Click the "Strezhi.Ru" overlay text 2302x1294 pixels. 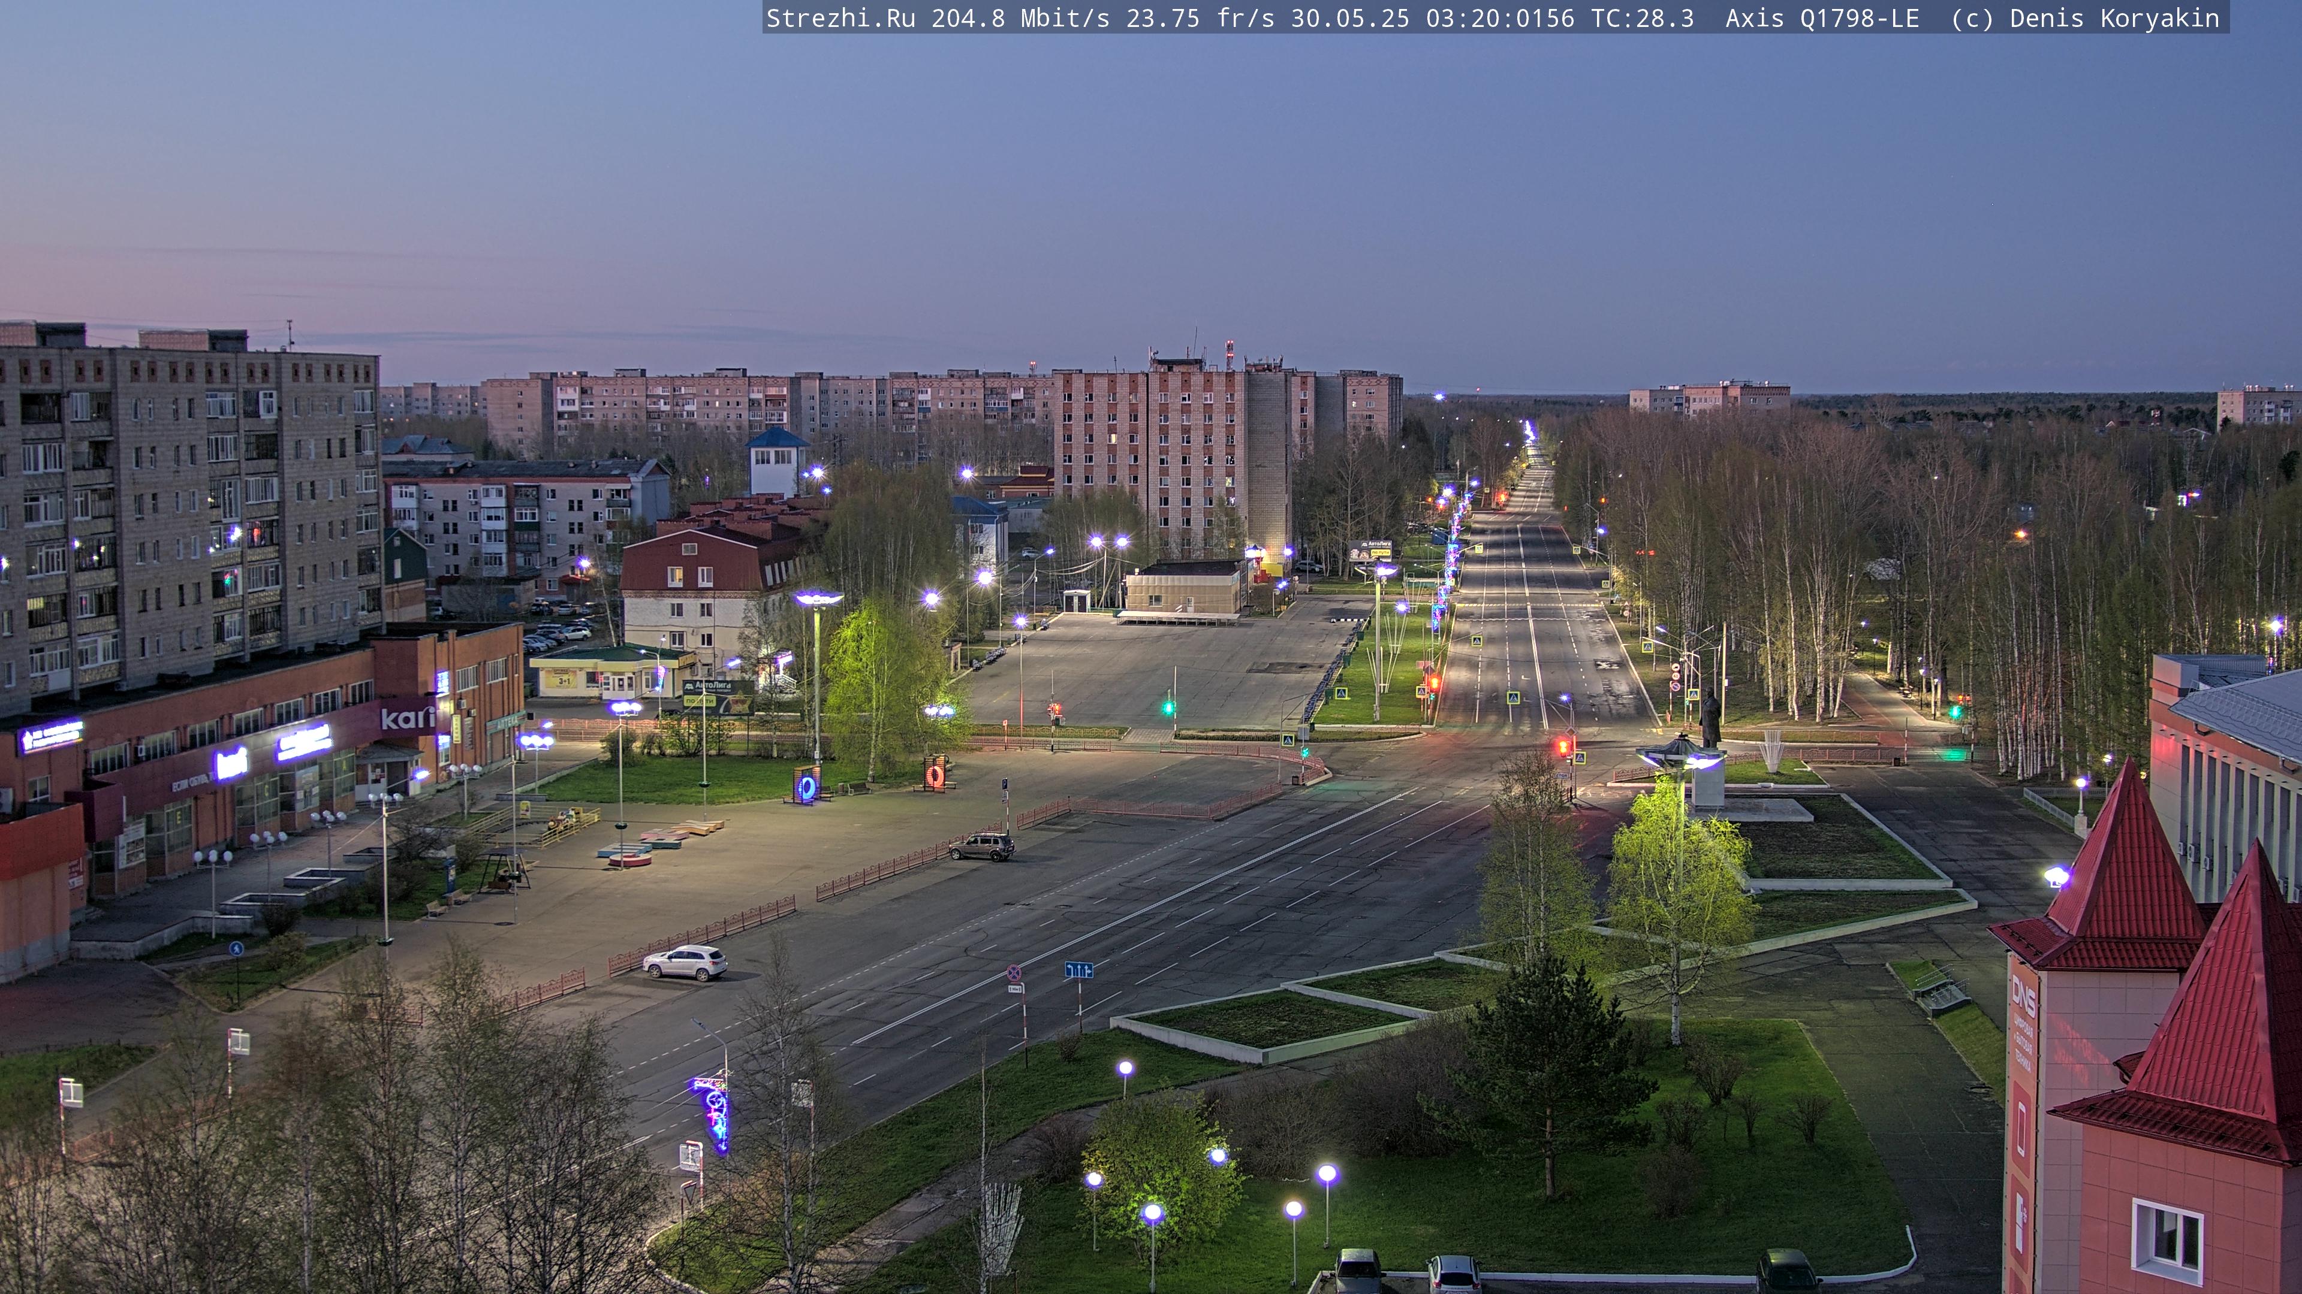coord(841,19)
